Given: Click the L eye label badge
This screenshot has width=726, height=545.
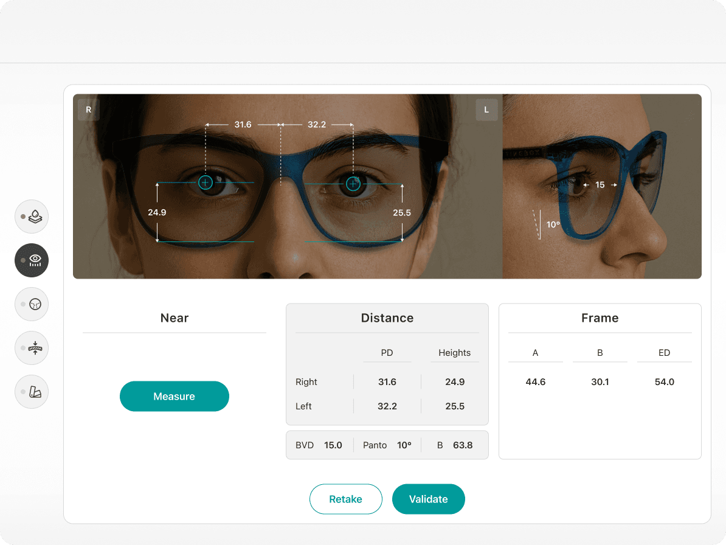Looking at the screenshot, I should point(486,109).
